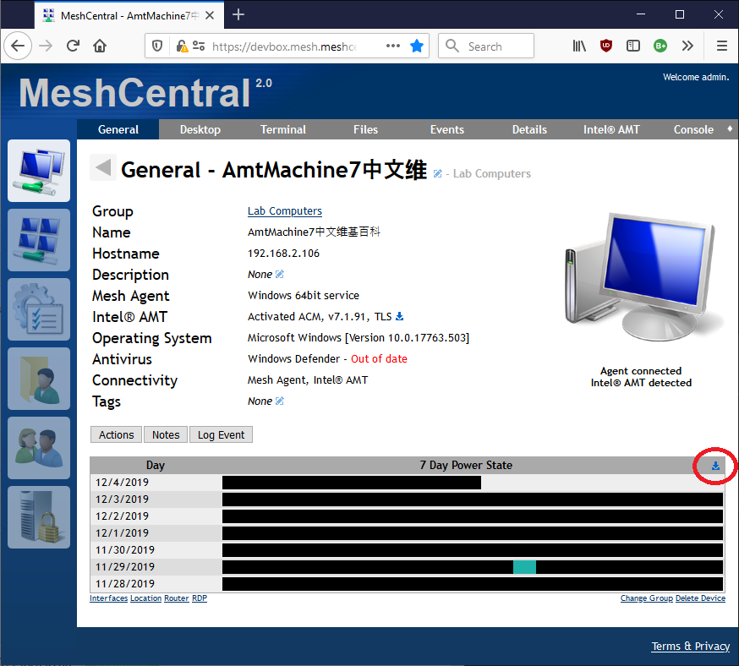Open the Interfaces link

[108, 598]
